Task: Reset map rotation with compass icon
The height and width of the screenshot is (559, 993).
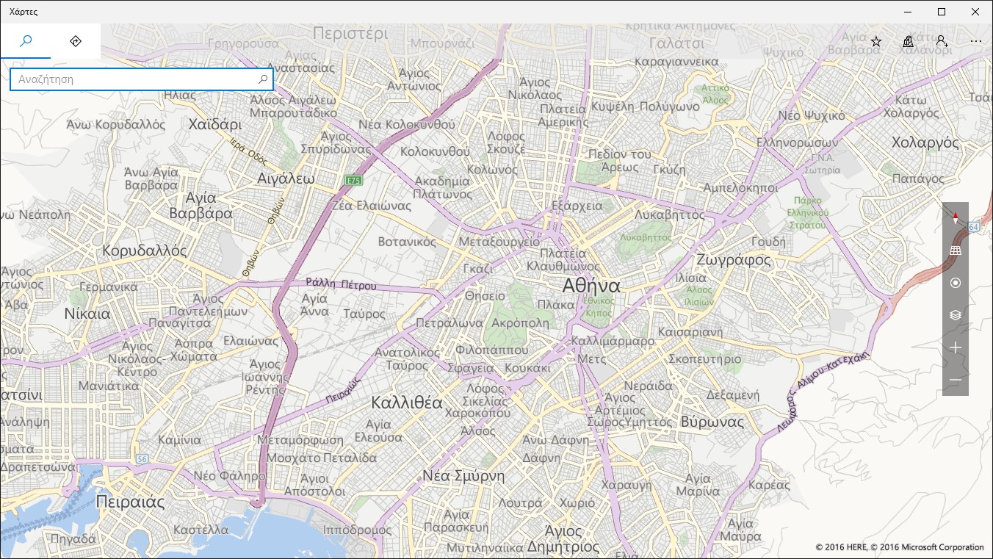Action: point(956,218)
